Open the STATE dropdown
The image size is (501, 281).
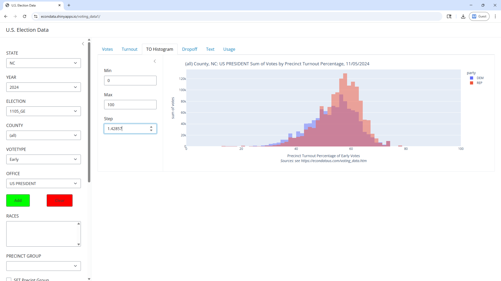(x=43, y=63)
